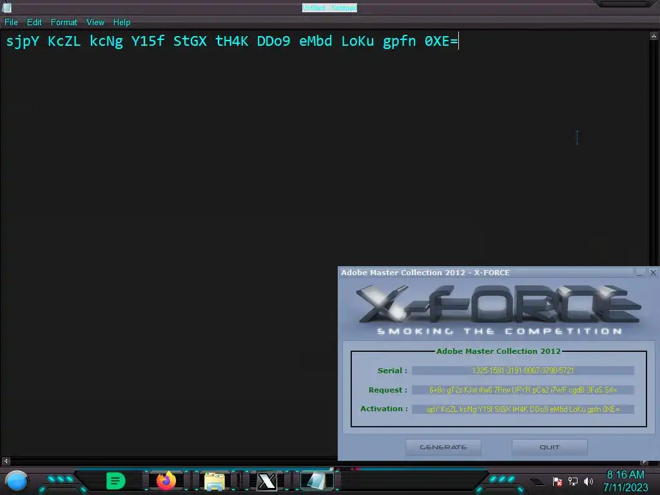
Task: Click the Notepad icon in the title bar
Action: [x=7, y=6]
